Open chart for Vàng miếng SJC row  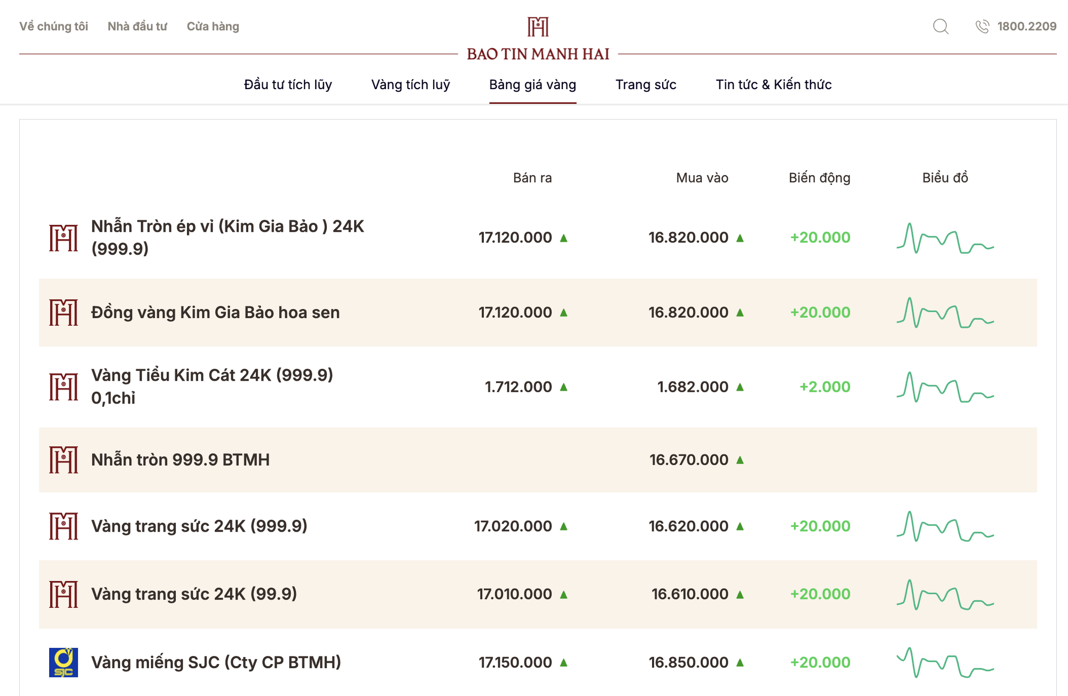945,662
